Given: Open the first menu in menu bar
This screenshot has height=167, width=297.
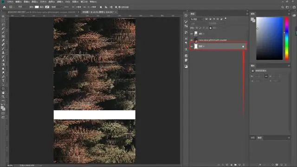Looking at the screenshot, I should coord(10,2).
